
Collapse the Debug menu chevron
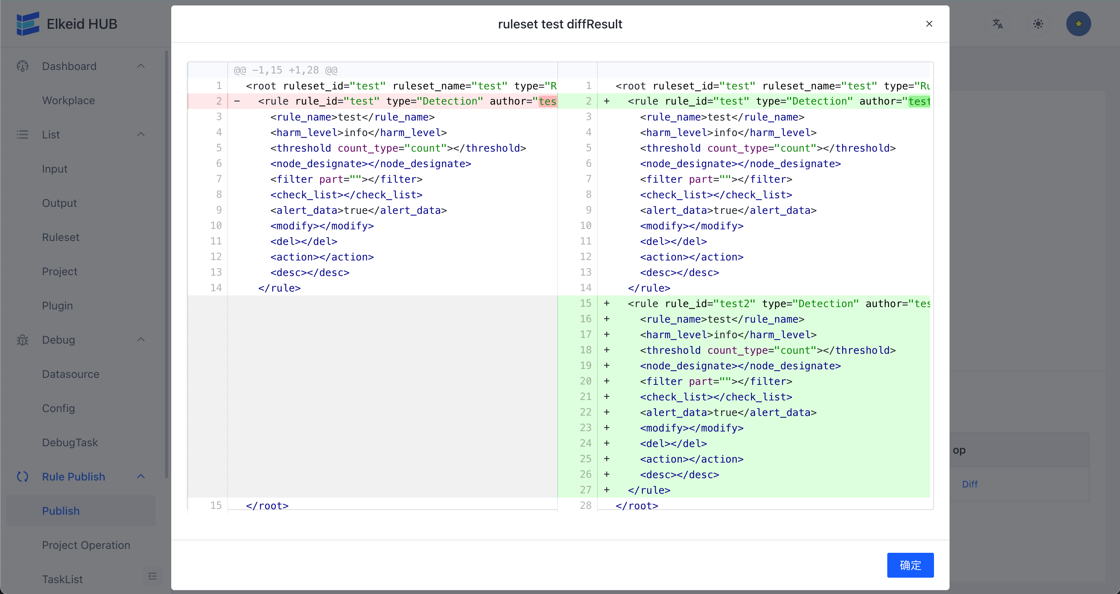(x=140, y=340)
